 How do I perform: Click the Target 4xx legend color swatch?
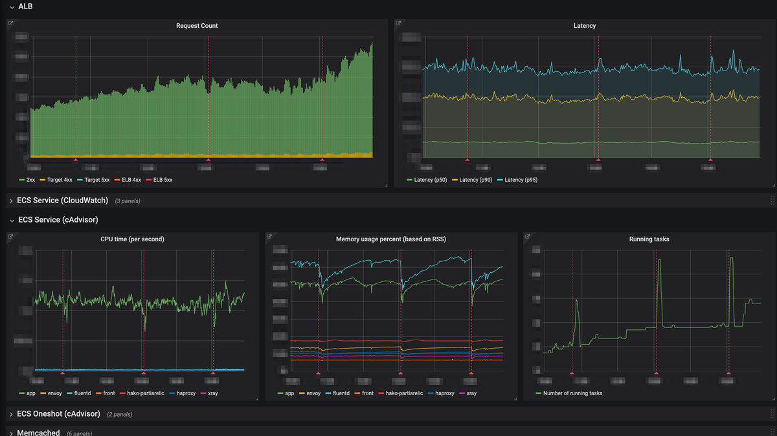point(43,180)
